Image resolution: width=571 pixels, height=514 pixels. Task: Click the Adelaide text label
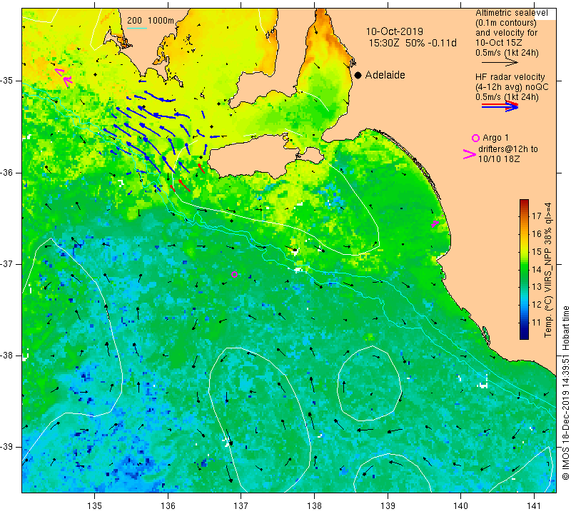click(x=385, y=75)
